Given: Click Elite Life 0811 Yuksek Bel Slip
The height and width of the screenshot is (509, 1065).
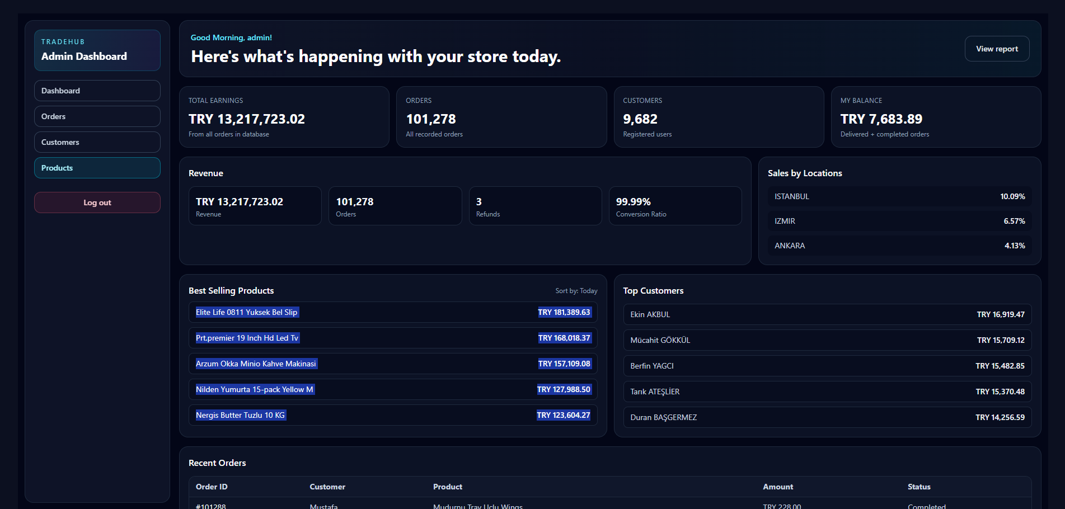Looking at the screenshot, I should [x=247, y=312].
